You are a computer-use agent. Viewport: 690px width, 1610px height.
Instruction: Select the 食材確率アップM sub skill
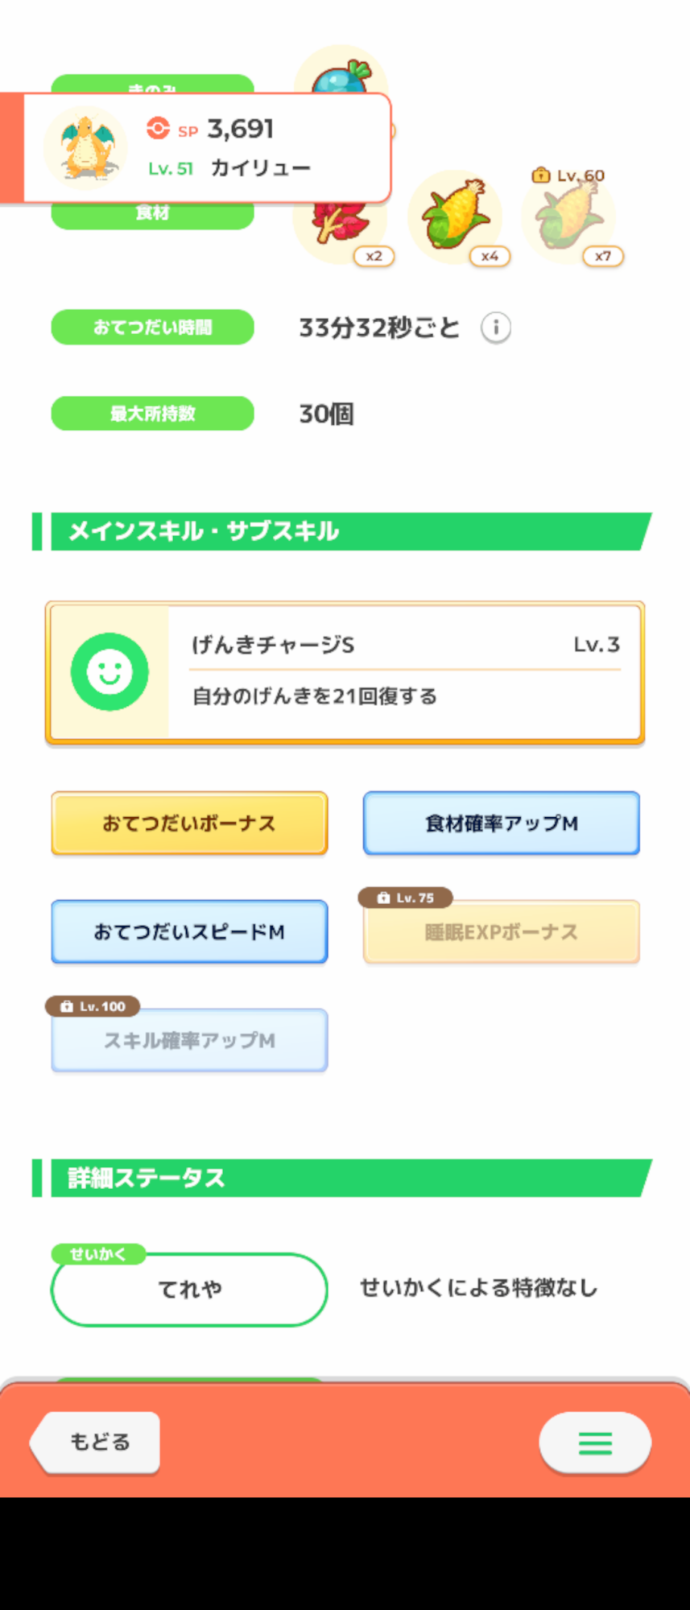(x=501, y=823)
